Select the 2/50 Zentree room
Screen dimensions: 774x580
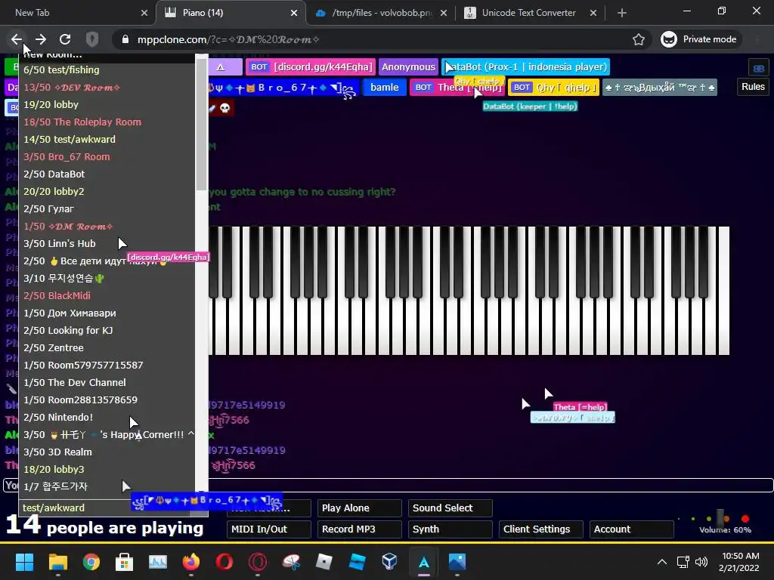pyautogui.click(x=107, y=347)
